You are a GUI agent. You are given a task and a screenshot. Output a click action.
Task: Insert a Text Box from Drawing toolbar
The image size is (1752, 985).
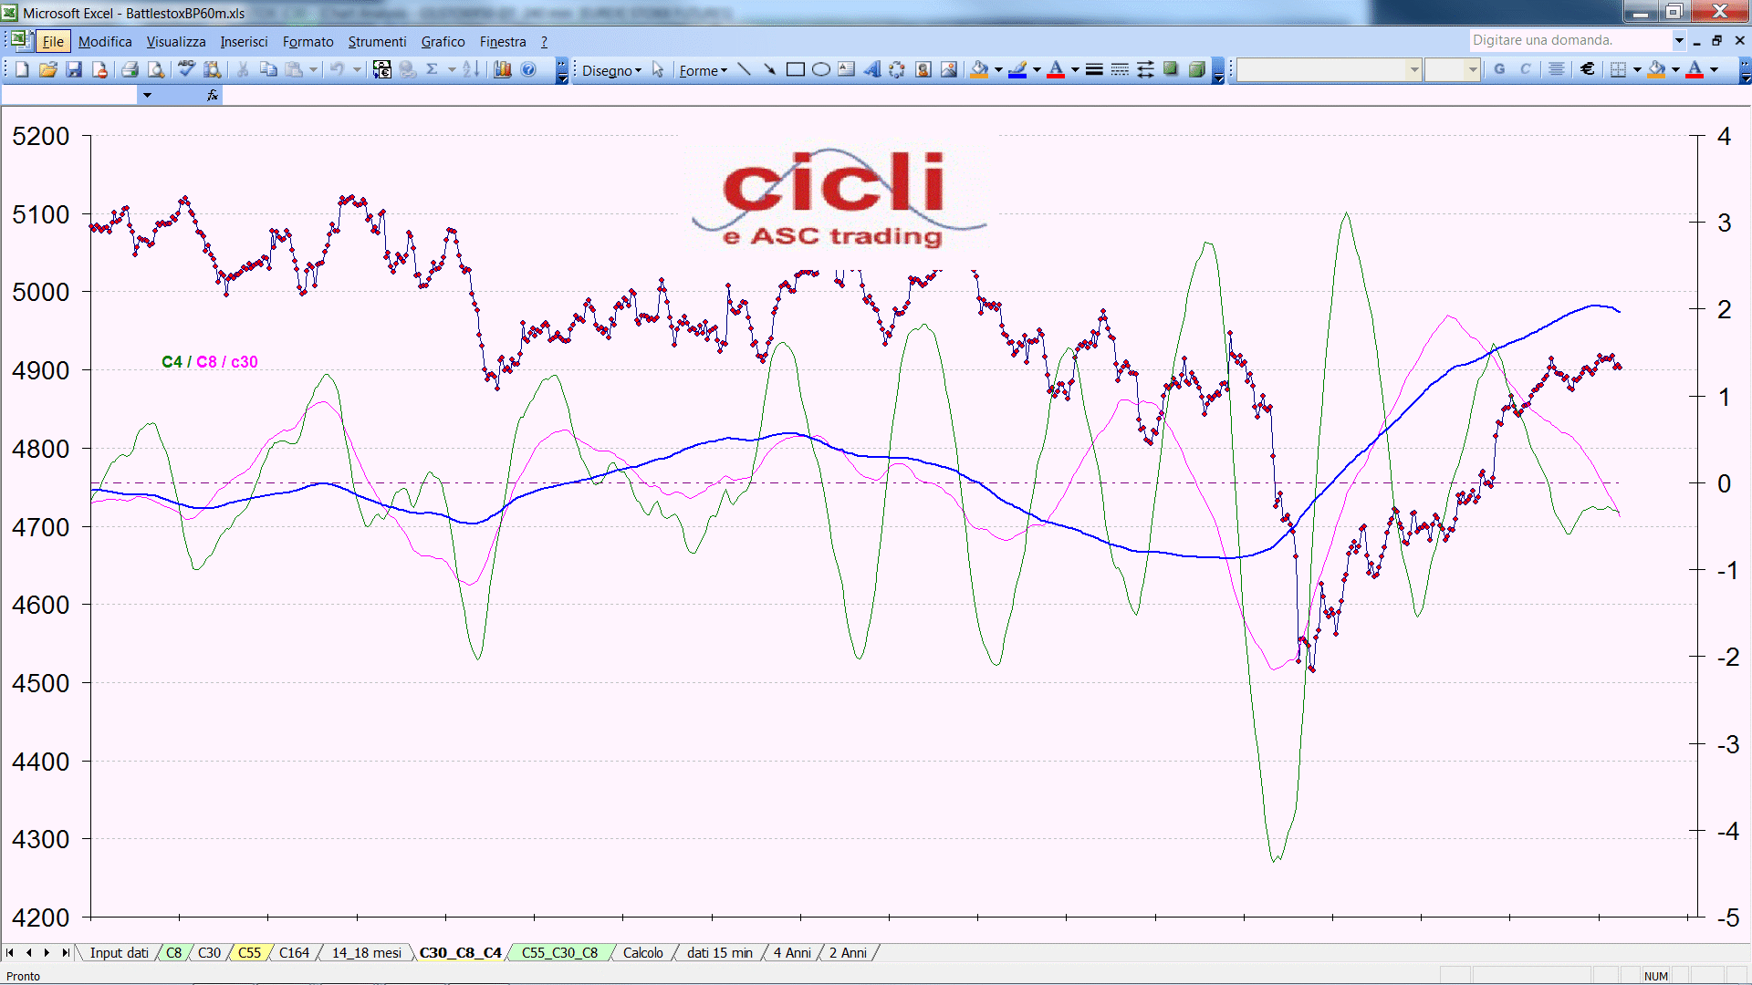click(847, 70)
